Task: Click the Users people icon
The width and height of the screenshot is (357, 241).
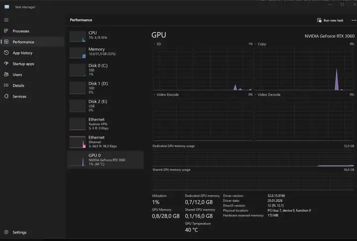Action: (x=6, y=74)
